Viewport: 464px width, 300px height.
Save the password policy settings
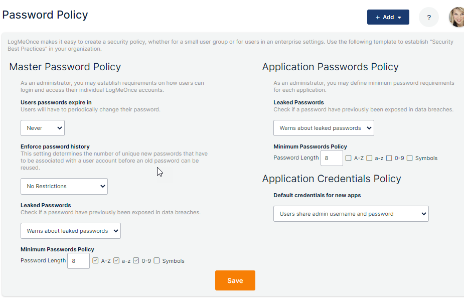click(x=235, y=280)
